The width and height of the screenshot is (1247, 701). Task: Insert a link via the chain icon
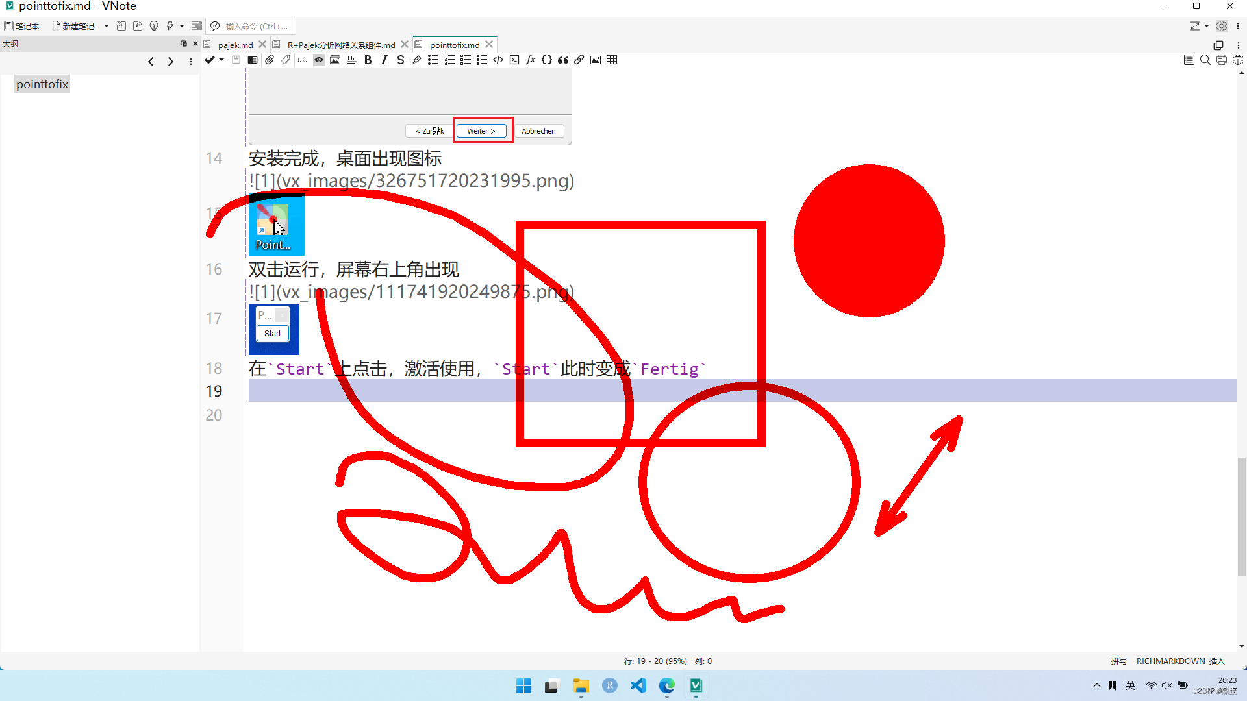(579, 60)
